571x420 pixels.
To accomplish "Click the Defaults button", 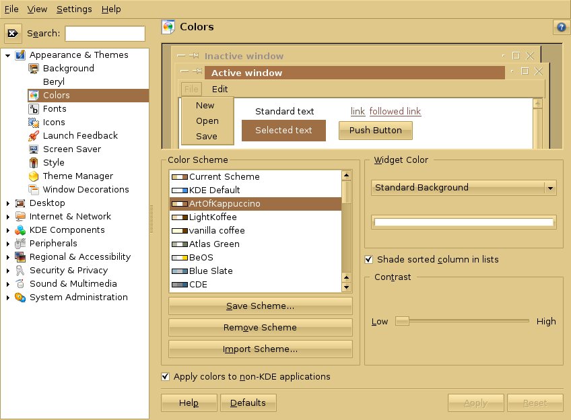I will coord(248,403).
